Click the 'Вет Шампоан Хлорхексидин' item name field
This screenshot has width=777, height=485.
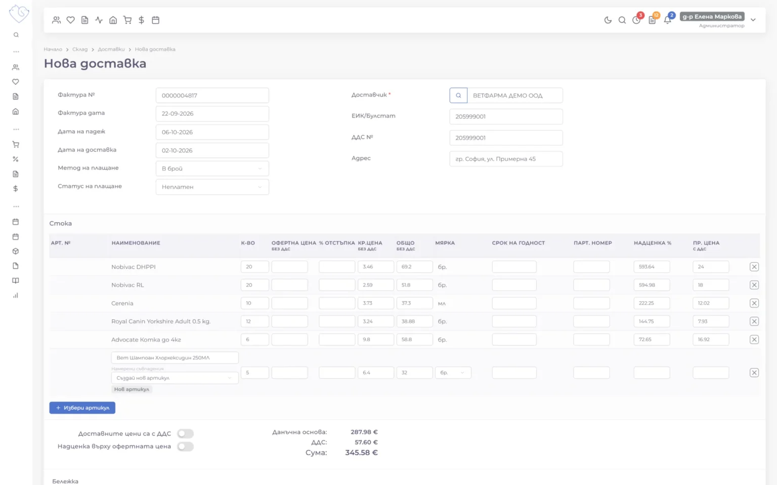tap(175, 358)
